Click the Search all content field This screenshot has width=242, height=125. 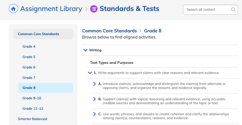click(207, 10)
